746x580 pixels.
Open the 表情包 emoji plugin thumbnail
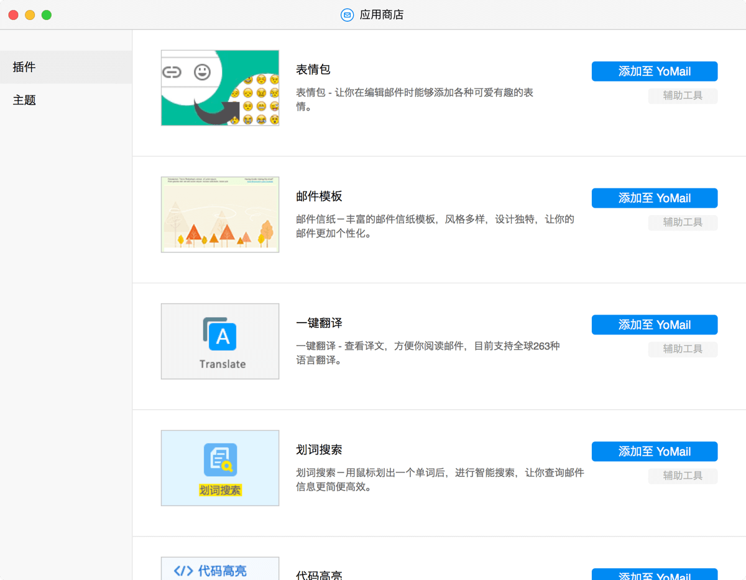coord(220,88)
